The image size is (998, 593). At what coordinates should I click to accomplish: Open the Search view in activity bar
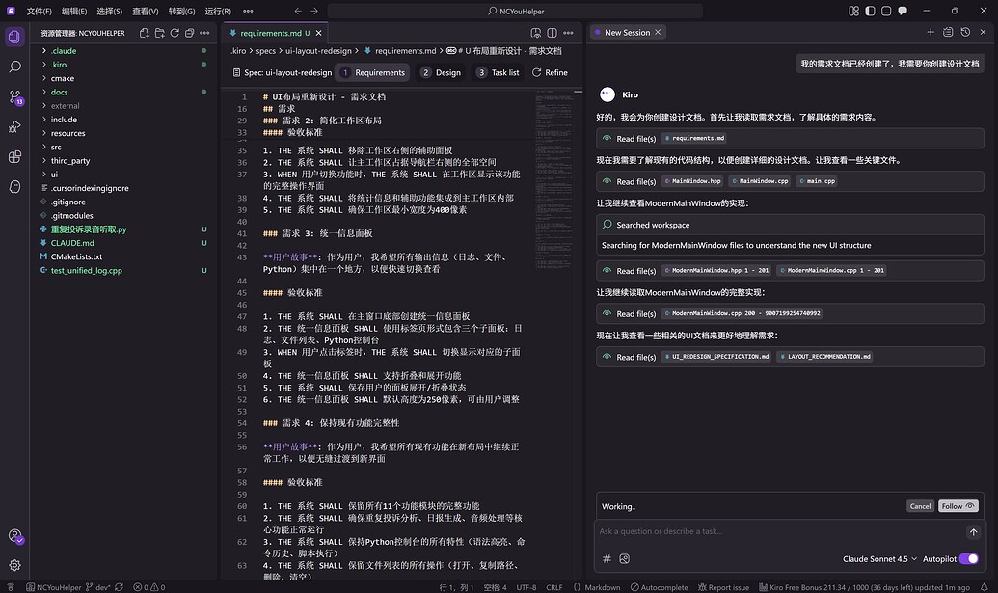click(14, 67)
